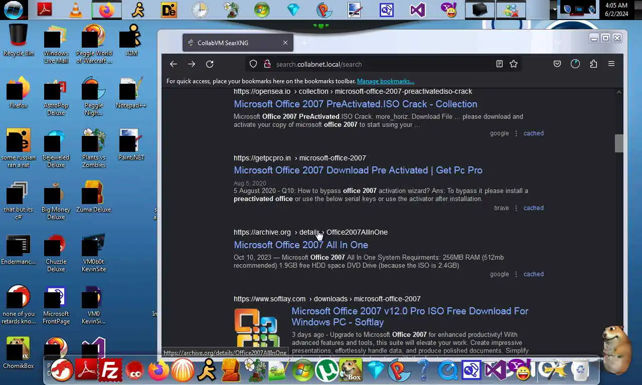The height and width of the screenshot is (385, 642).
Task: Toggle reader view in the address bar
Action: coord(500,64)
